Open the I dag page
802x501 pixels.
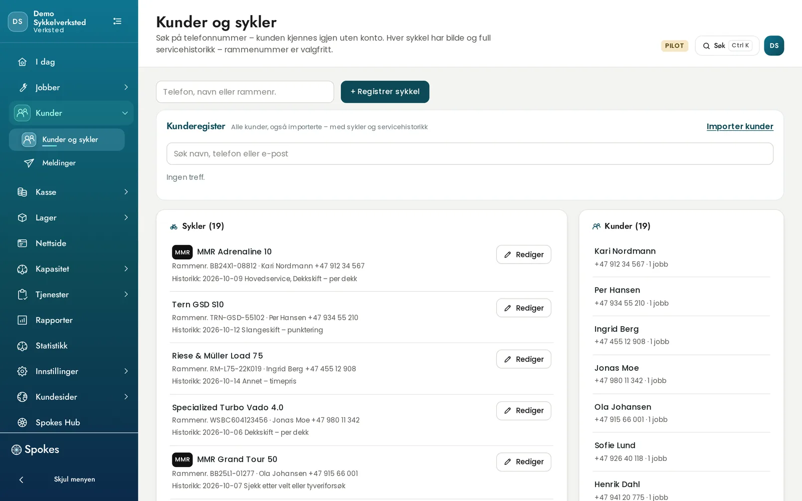click(x=71, y=62)
